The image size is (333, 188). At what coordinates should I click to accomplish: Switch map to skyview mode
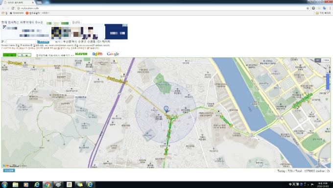click(325, 60)
